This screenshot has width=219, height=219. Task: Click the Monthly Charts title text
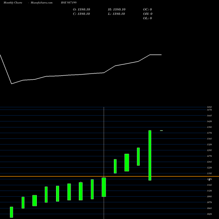13,3
